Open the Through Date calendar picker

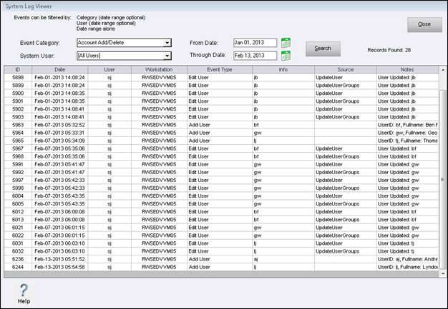click(286, 56)
